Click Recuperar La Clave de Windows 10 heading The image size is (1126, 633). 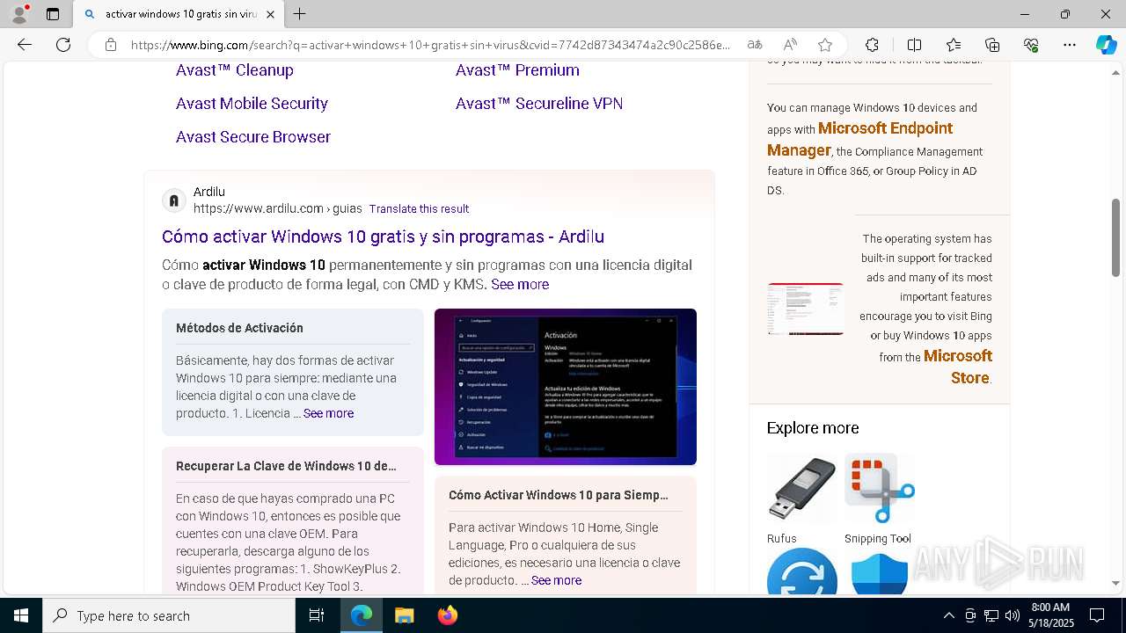click(x=286, y=466)
